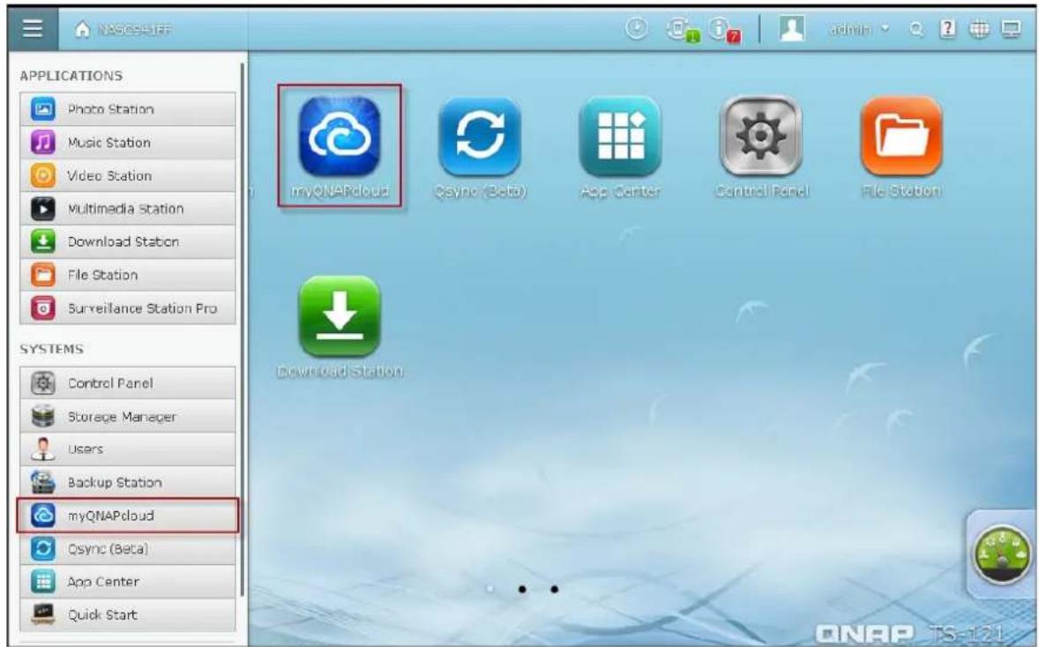Open the File Station desktop icon
The image size is (1039, 647).
coord(901,147)
